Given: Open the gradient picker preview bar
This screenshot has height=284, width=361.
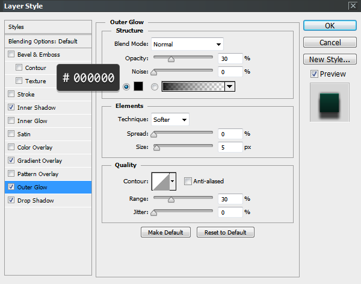Looking at the screenshot, I should click(193, 86).
